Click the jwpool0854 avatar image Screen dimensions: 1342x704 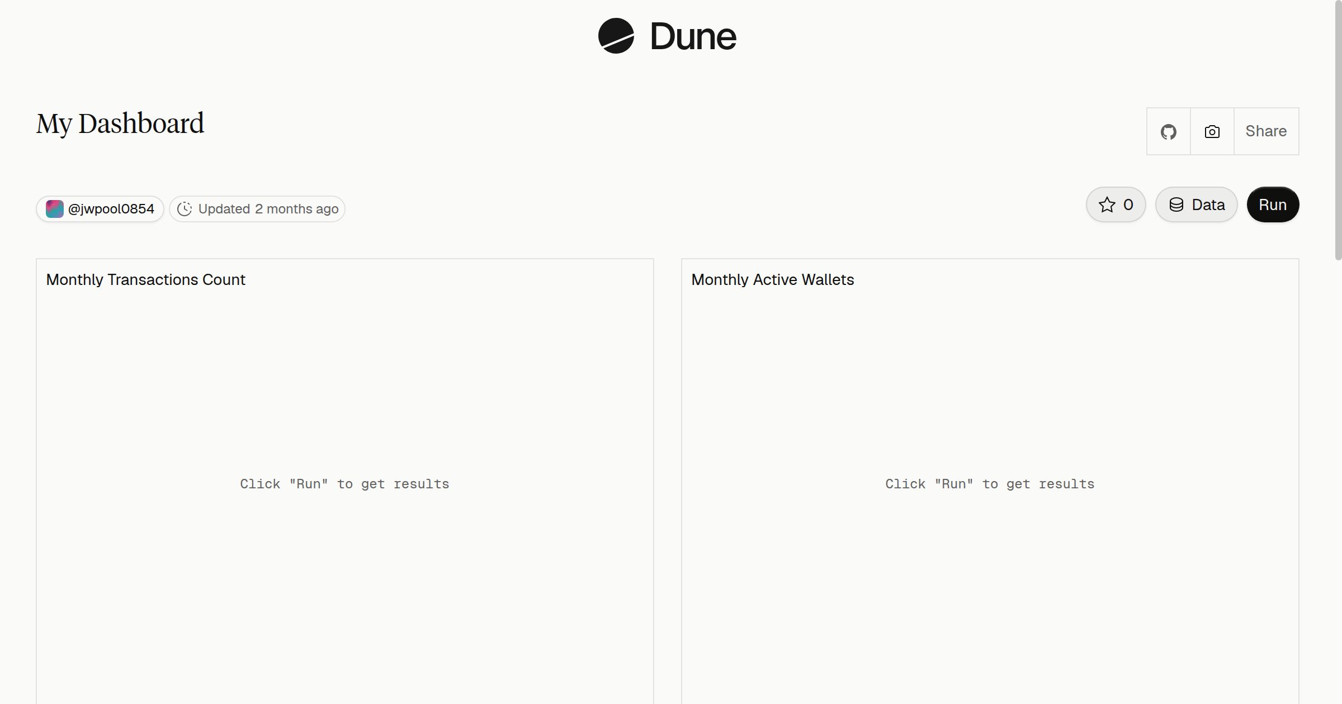pos(55,209)
